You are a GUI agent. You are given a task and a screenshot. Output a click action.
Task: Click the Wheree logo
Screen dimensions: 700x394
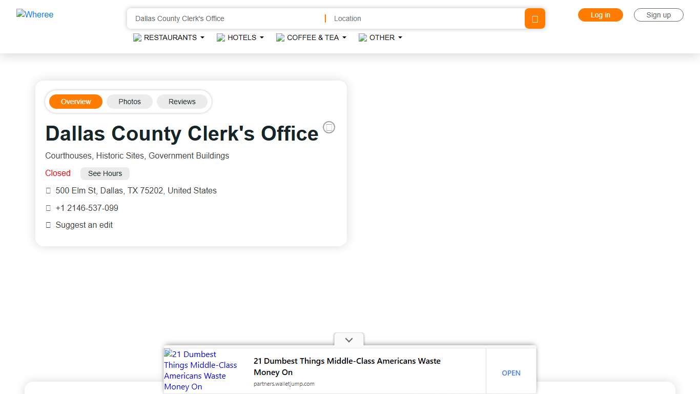click(34, 14)
